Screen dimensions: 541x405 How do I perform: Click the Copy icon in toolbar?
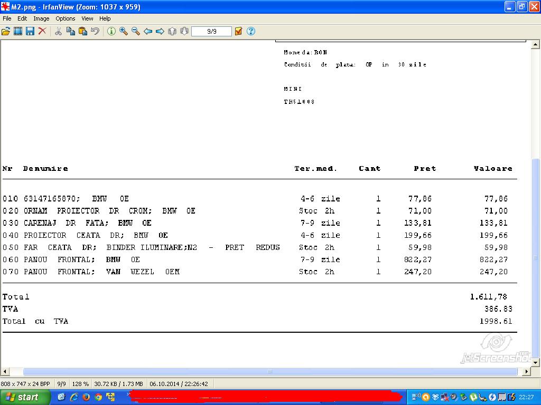tap(70, 32)
